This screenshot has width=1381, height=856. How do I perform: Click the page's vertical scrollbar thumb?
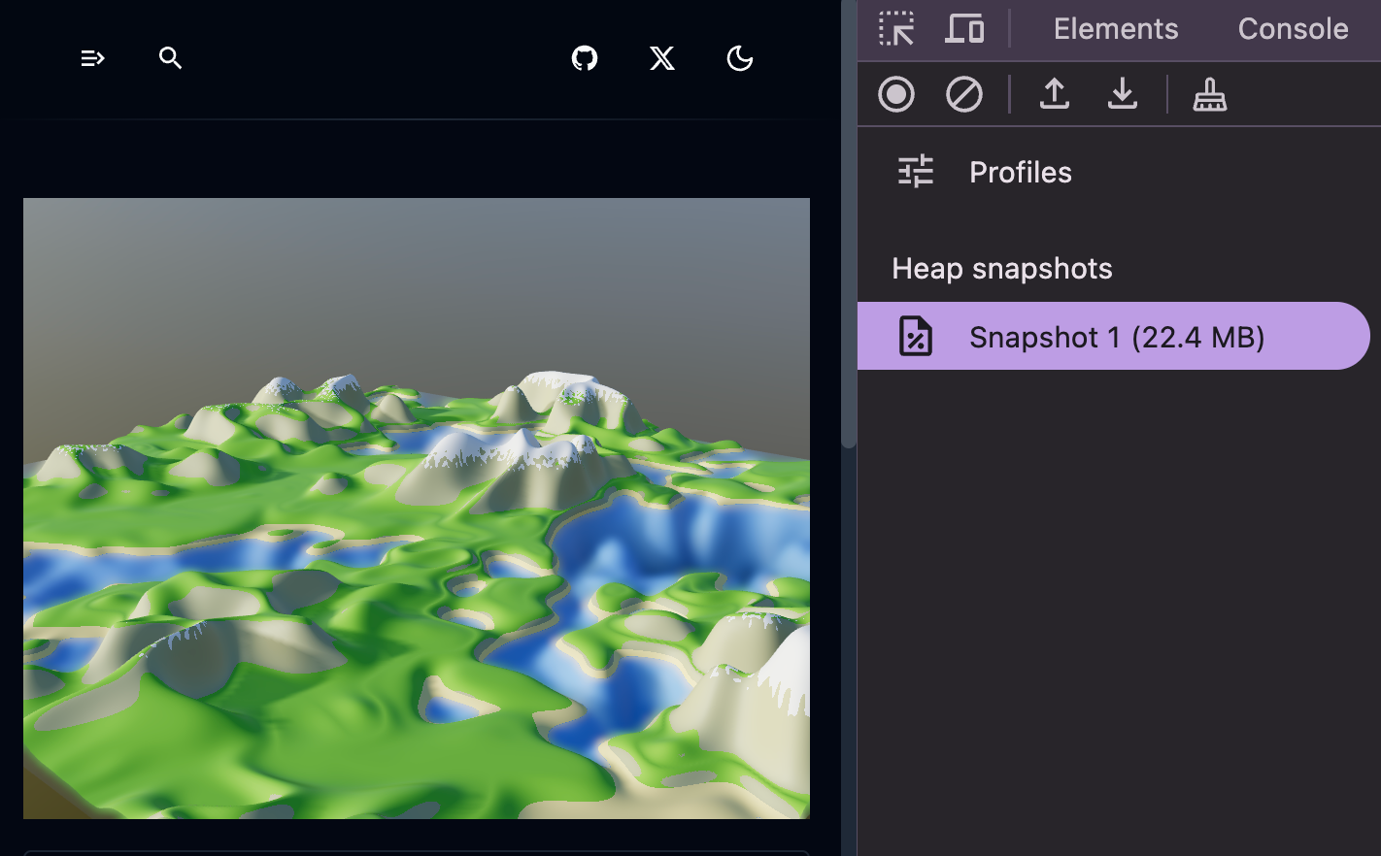pos(848,223)
